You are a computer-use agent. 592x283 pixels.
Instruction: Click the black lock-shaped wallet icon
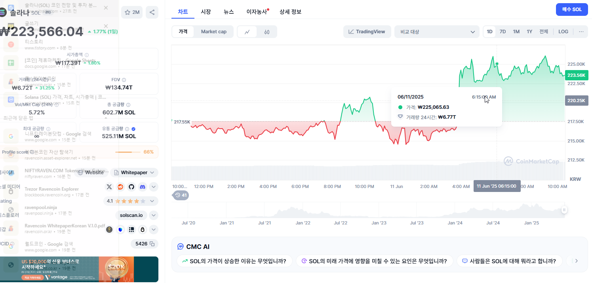tap(143, 230)
